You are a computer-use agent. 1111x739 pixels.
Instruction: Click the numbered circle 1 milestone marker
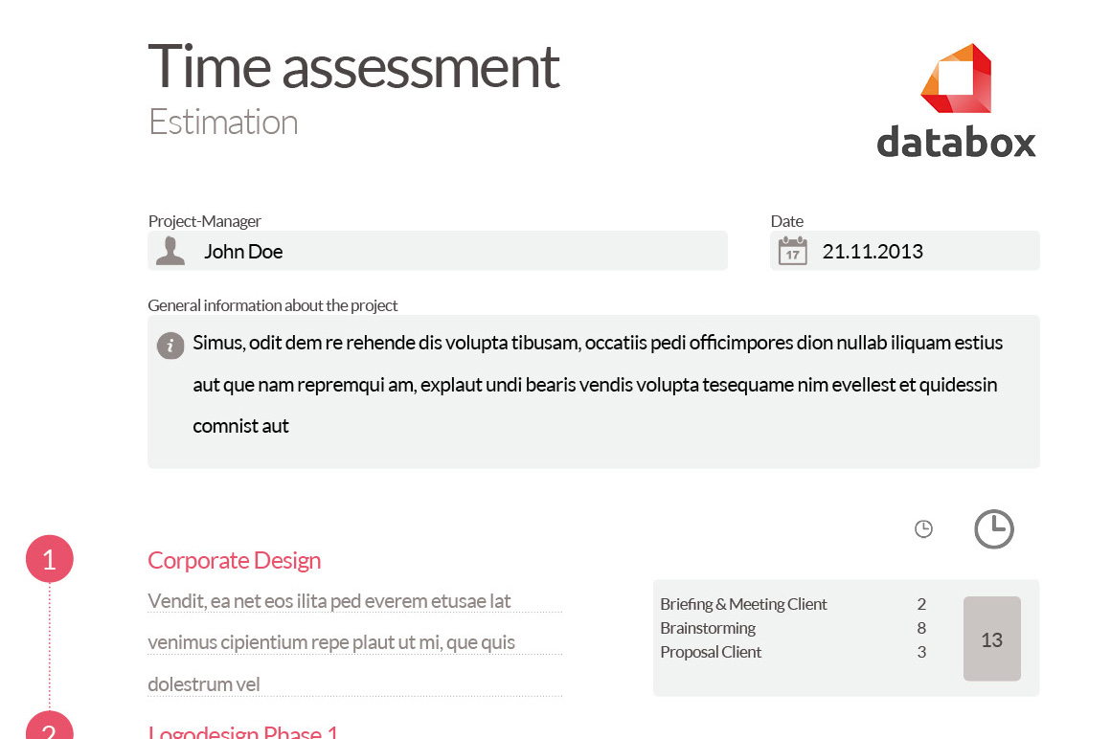coord(49,559)
